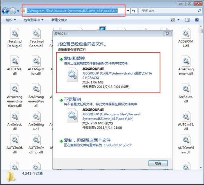Select the AECMigration.dll file
Screen dimensions: 204x185
coord(36,65)
